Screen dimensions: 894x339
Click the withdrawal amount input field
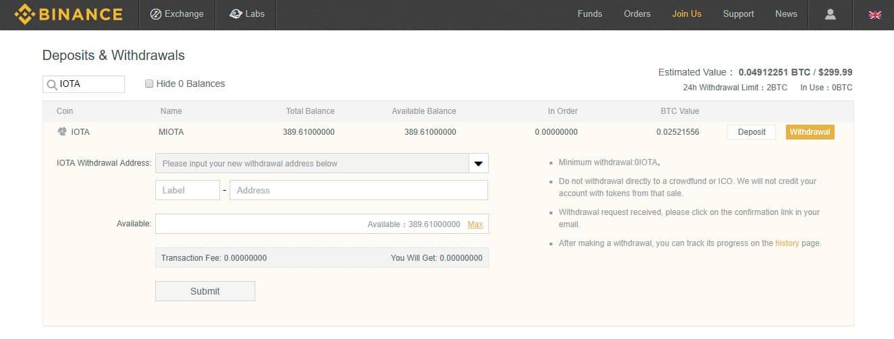tap(321, 224)
